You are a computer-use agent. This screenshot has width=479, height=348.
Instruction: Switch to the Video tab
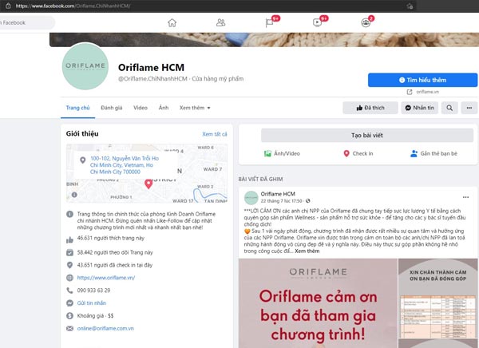coord(141,108)
